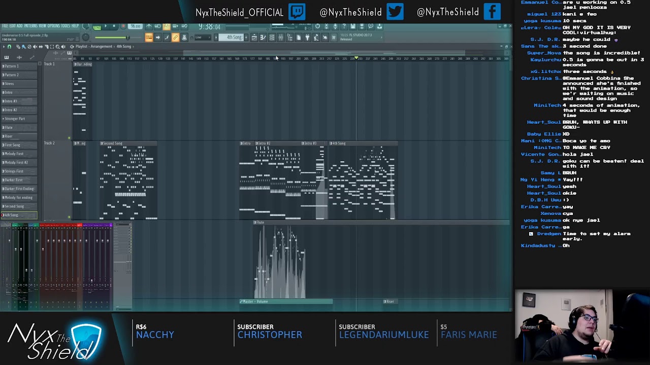Open the global snap 'Line' dropdown
The height and width of the screenshot is (365, 650).
pos(203,38)
